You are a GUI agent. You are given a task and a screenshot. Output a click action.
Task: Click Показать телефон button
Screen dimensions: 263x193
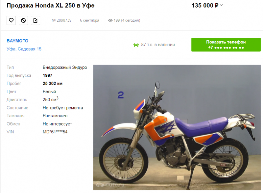coord(226,45)
